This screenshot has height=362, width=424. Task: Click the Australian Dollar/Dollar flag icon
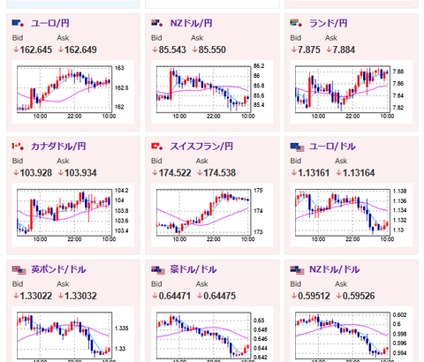tap(158, 270)
